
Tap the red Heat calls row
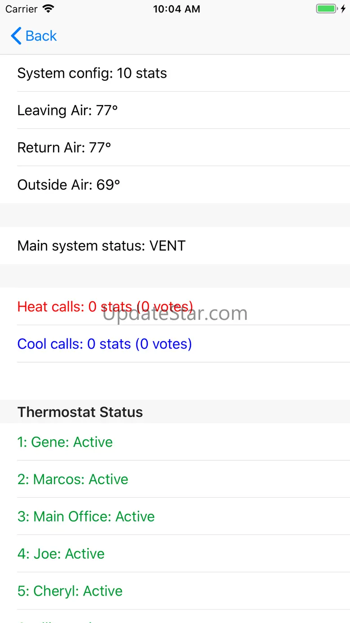105,307
